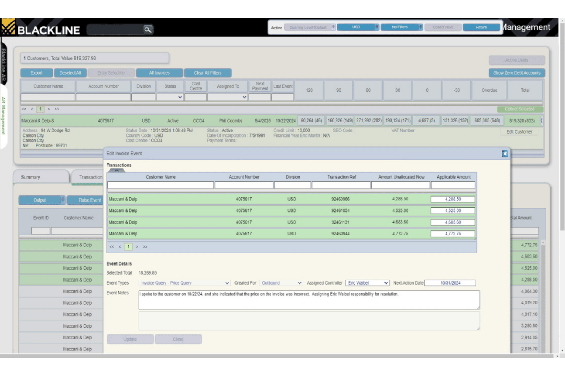Close the Edit Invoice Event dialog
The height and width of the screenshot is (376, 565).
pyautogui.click(x=505, y=154)
